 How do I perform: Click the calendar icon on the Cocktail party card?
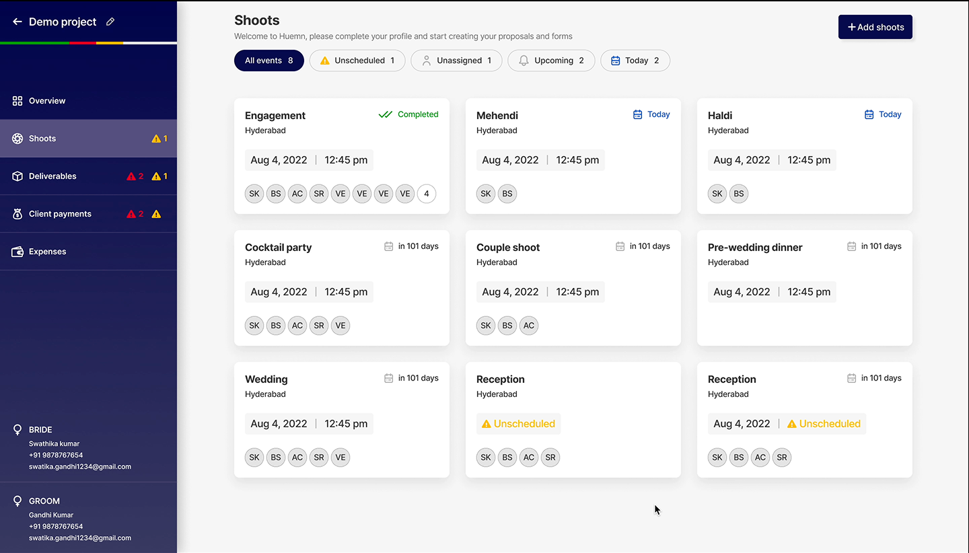(x=389, y=246)
